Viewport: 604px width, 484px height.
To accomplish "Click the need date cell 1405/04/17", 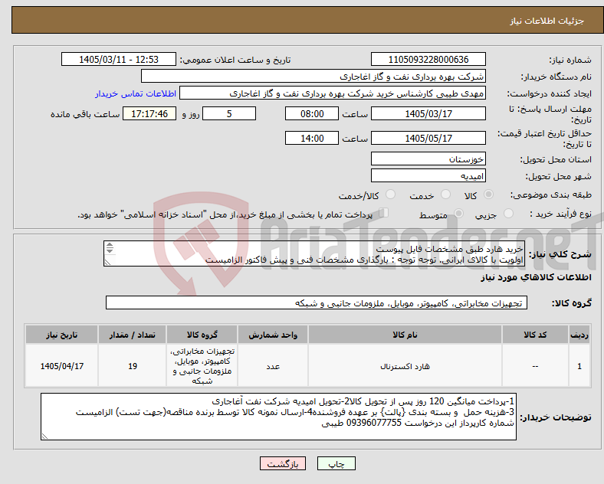I will tap(61, 366).
